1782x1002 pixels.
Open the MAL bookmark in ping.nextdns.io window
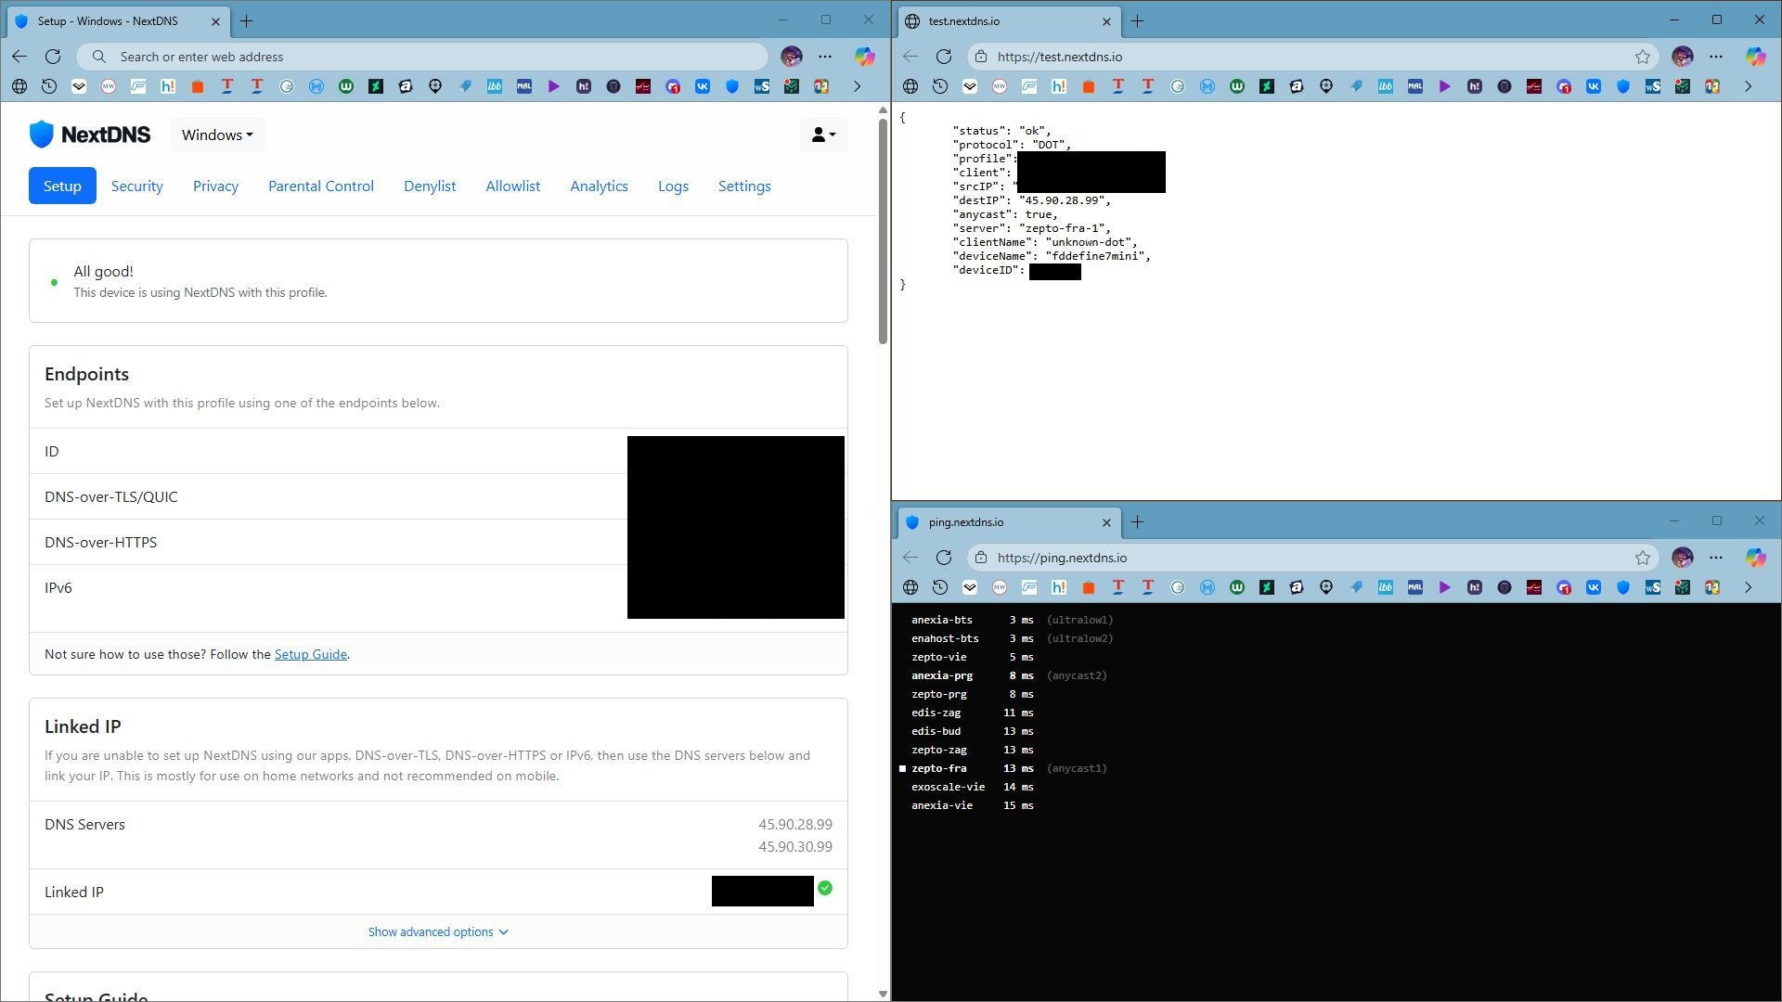tap(1415, 587)
